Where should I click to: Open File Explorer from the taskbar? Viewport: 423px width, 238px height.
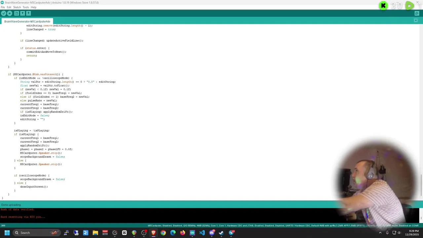[95, 233]
